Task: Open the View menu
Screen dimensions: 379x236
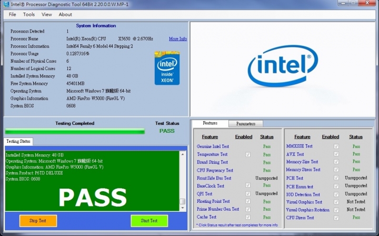Action: tap(47, 15)
